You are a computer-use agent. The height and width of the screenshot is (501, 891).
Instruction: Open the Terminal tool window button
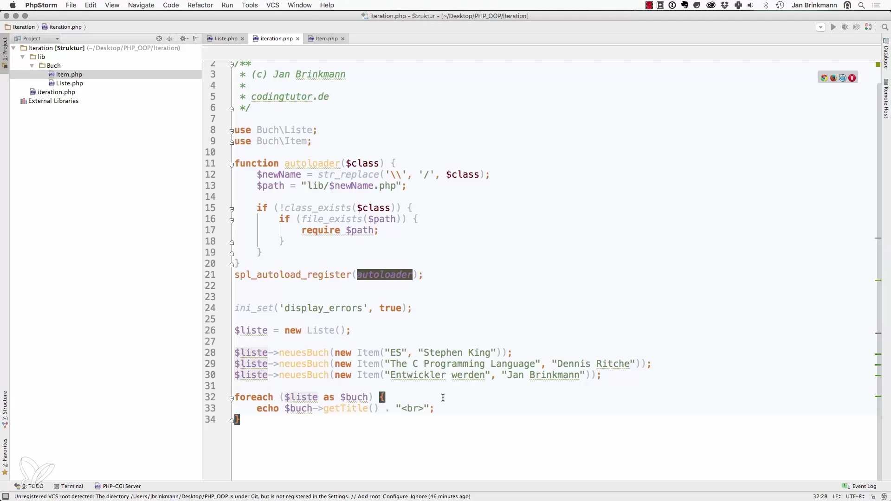click(x=68, y=486)
